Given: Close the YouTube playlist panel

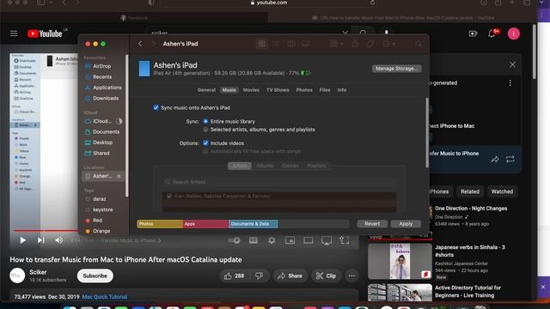Looking at the screenshot, I should 512,64.
